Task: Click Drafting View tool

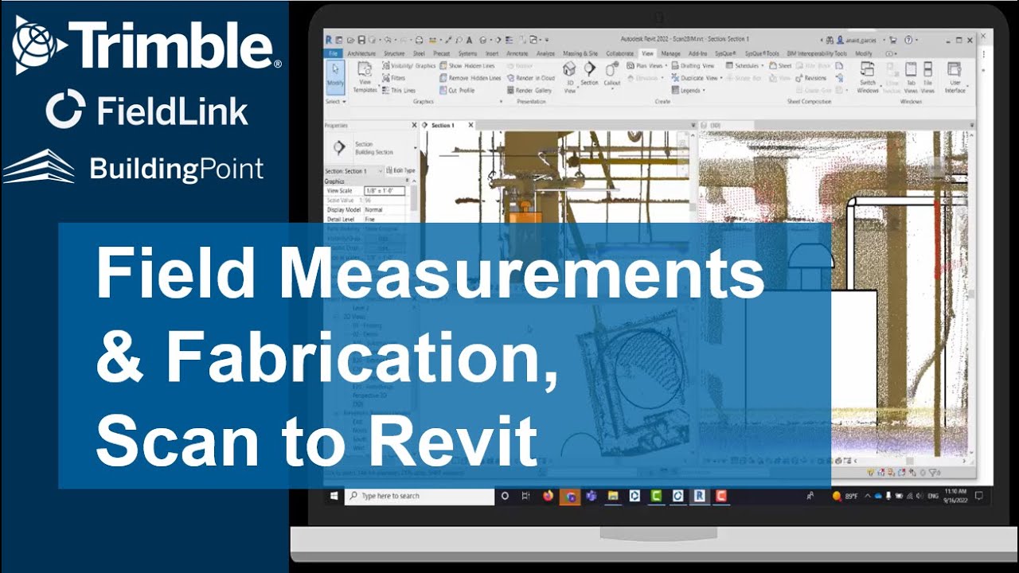Action: click(x=691, y=66)
